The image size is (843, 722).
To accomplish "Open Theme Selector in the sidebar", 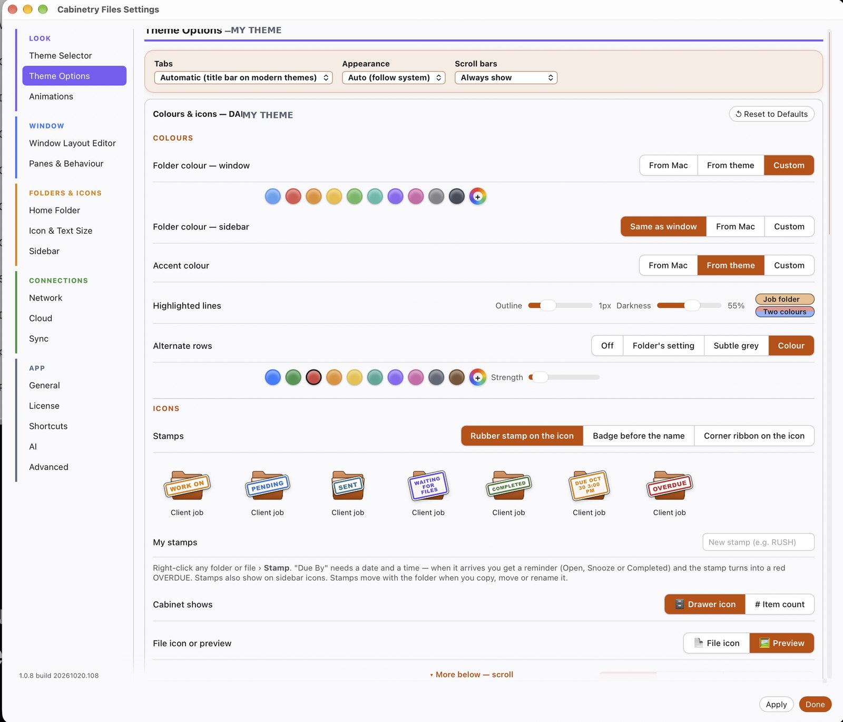I will coord(74,55).
